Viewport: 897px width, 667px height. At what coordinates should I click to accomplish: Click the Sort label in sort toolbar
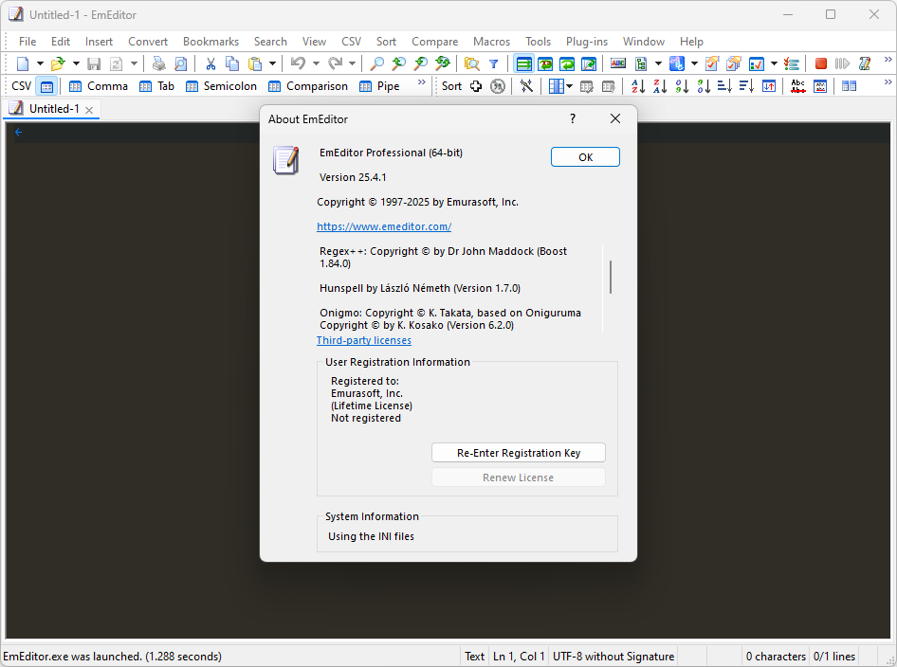click(x=451, y=86)
